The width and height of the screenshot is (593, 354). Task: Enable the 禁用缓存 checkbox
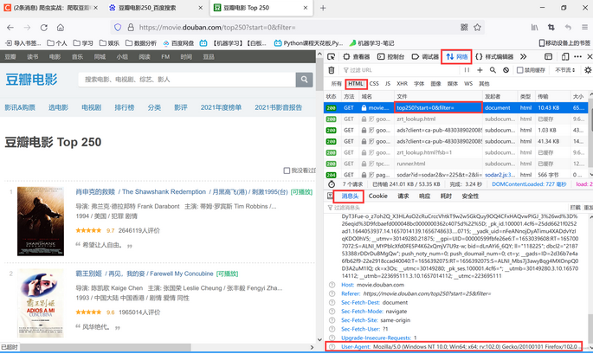click(519, 70)
